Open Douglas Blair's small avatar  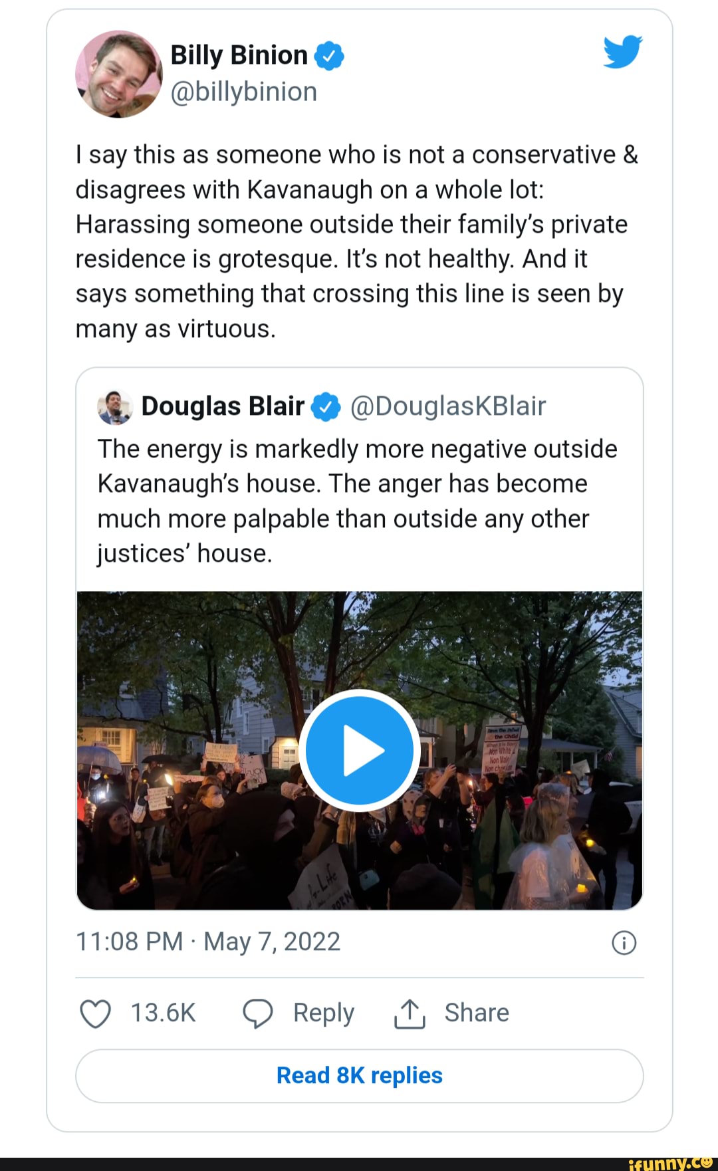pyautogui.click(x=115, y=407)
